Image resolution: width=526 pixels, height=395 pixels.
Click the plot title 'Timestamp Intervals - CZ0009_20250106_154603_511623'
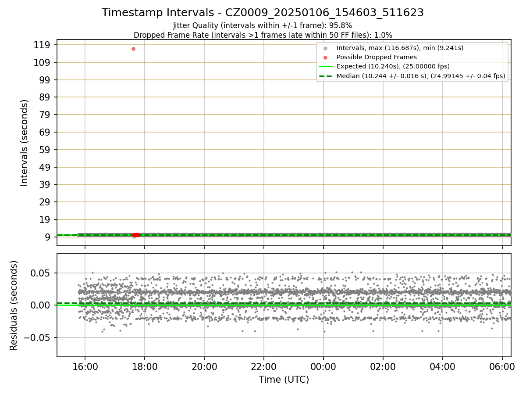tap(263, 13)
